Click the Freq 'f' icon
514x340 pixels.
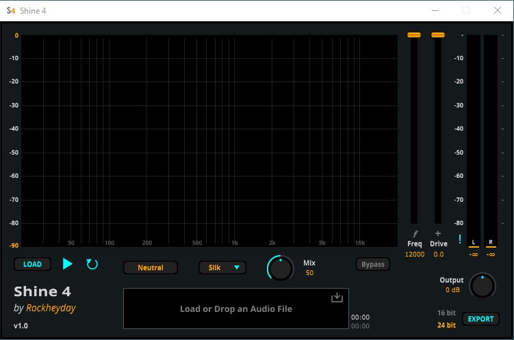pos(414,234)
